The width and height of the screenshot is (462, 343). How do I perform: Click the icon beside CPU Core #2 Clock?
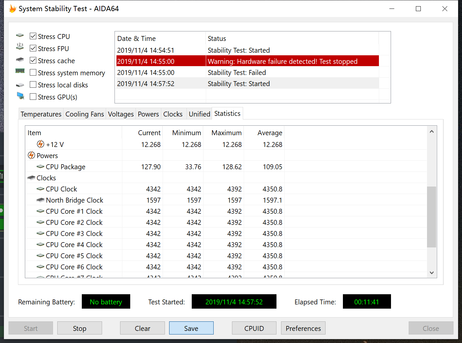[x=41, y=222]
